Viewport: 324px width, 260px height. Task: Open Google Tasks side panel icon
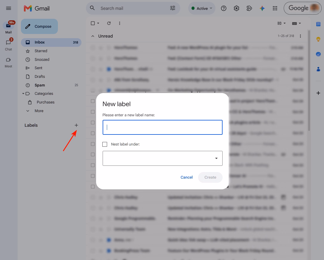(318, 54)
